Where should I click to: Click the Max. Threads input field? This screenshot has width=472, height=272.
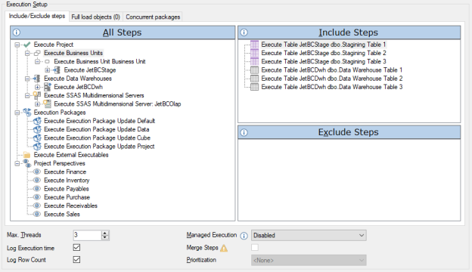tap(87, 235)
